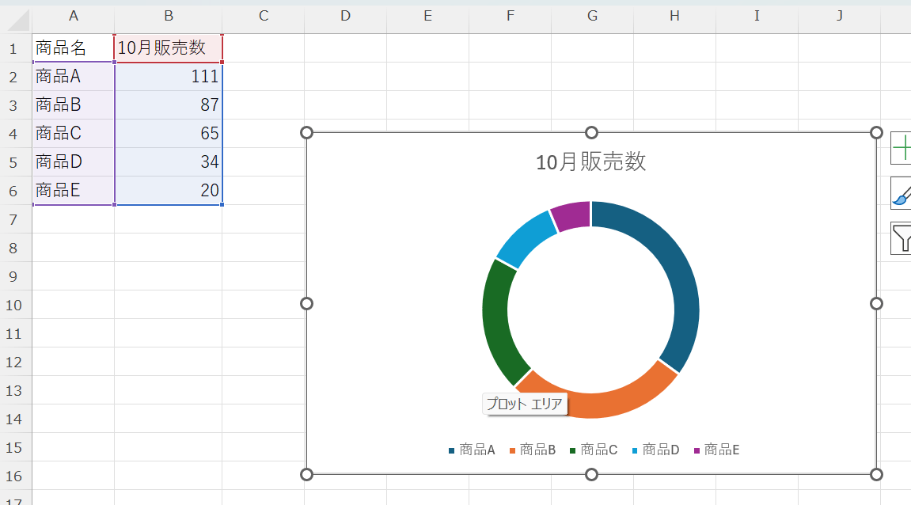911x505 pixels.
Task: Select the green 商品C donut segment
Action: click(497, 321)
